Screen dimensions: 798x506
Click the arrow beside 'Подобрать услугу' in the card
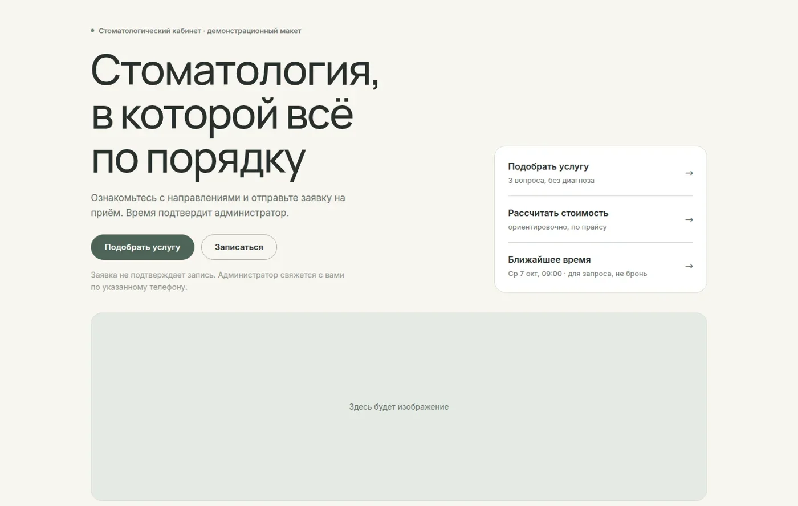tap(689, 173)
